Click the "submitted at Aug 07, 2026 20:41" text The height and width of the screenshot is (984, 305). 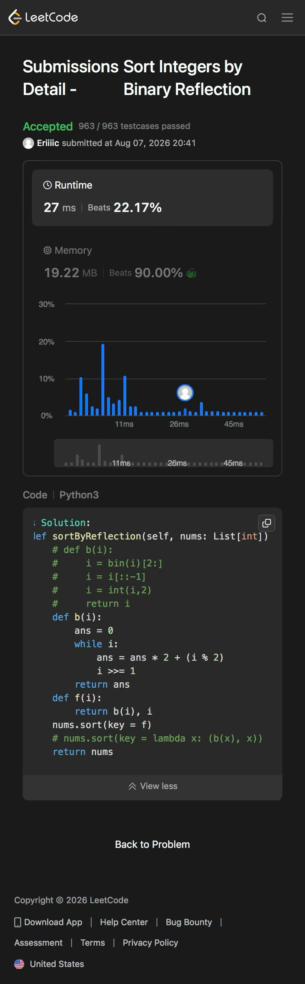pos(129,143)
